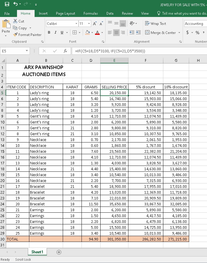Viewport: 207px width, 263px height.
Task: Open Font settings dialog launcher
Action: 103,42
